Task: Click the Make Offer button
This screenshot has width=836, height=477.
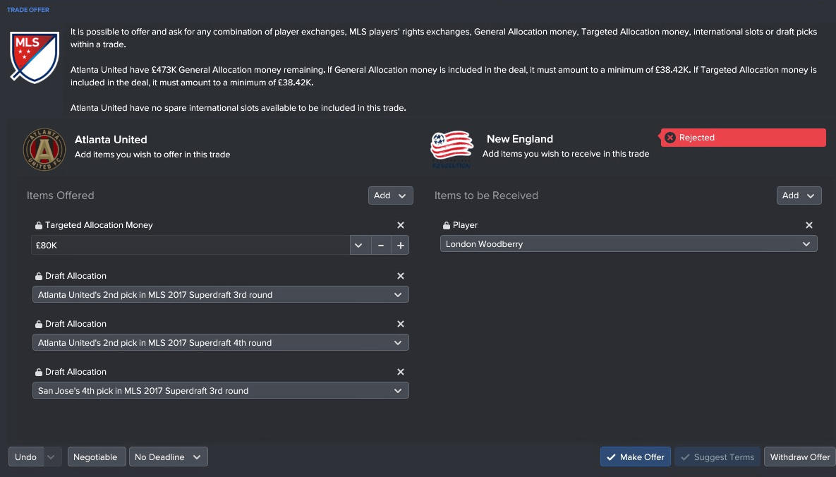Action: (x=636, y=457)
